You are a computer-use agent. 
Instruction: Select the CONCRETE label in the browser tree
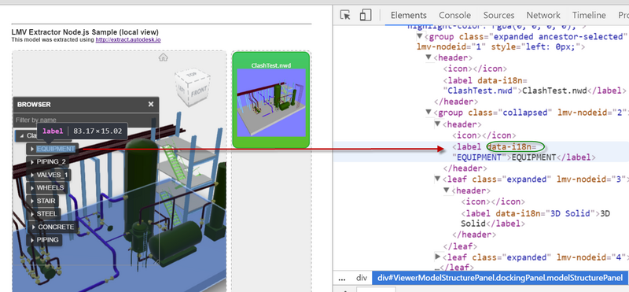(x=56, y=227)
